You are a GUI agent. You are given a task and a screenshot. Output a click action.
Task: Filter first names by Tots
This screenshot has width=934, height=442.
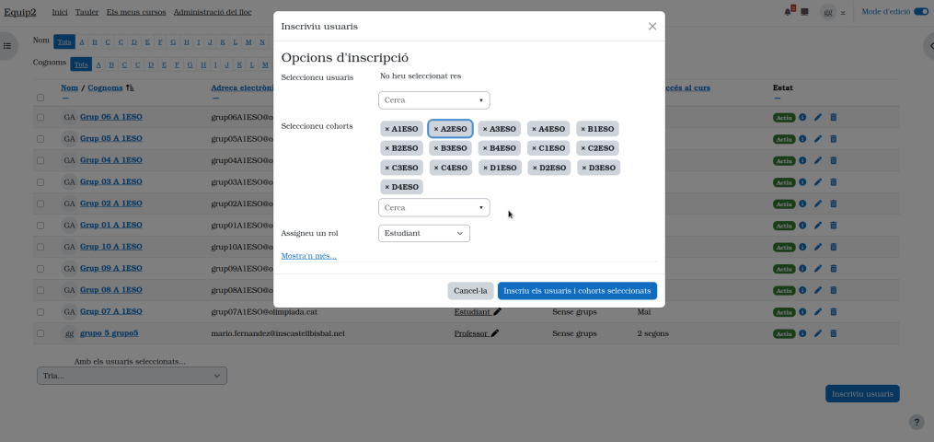tap(64, 41)
